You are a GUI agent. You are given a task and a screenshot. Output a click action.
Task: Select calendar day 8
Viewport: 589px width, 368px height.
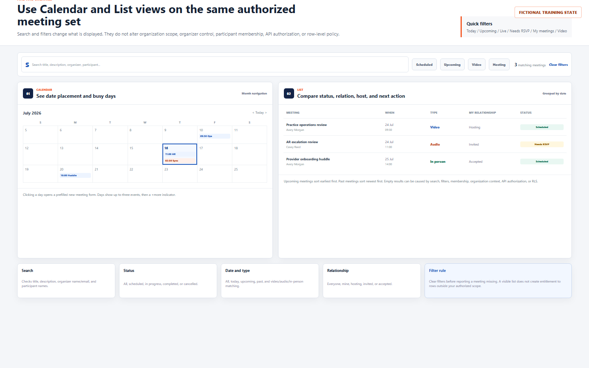[x=145, y=135]
